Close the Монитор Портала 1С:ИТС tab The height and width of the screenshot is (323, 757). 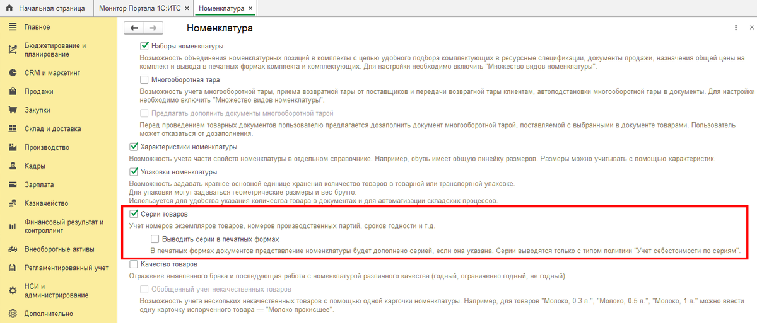(185, 9)
